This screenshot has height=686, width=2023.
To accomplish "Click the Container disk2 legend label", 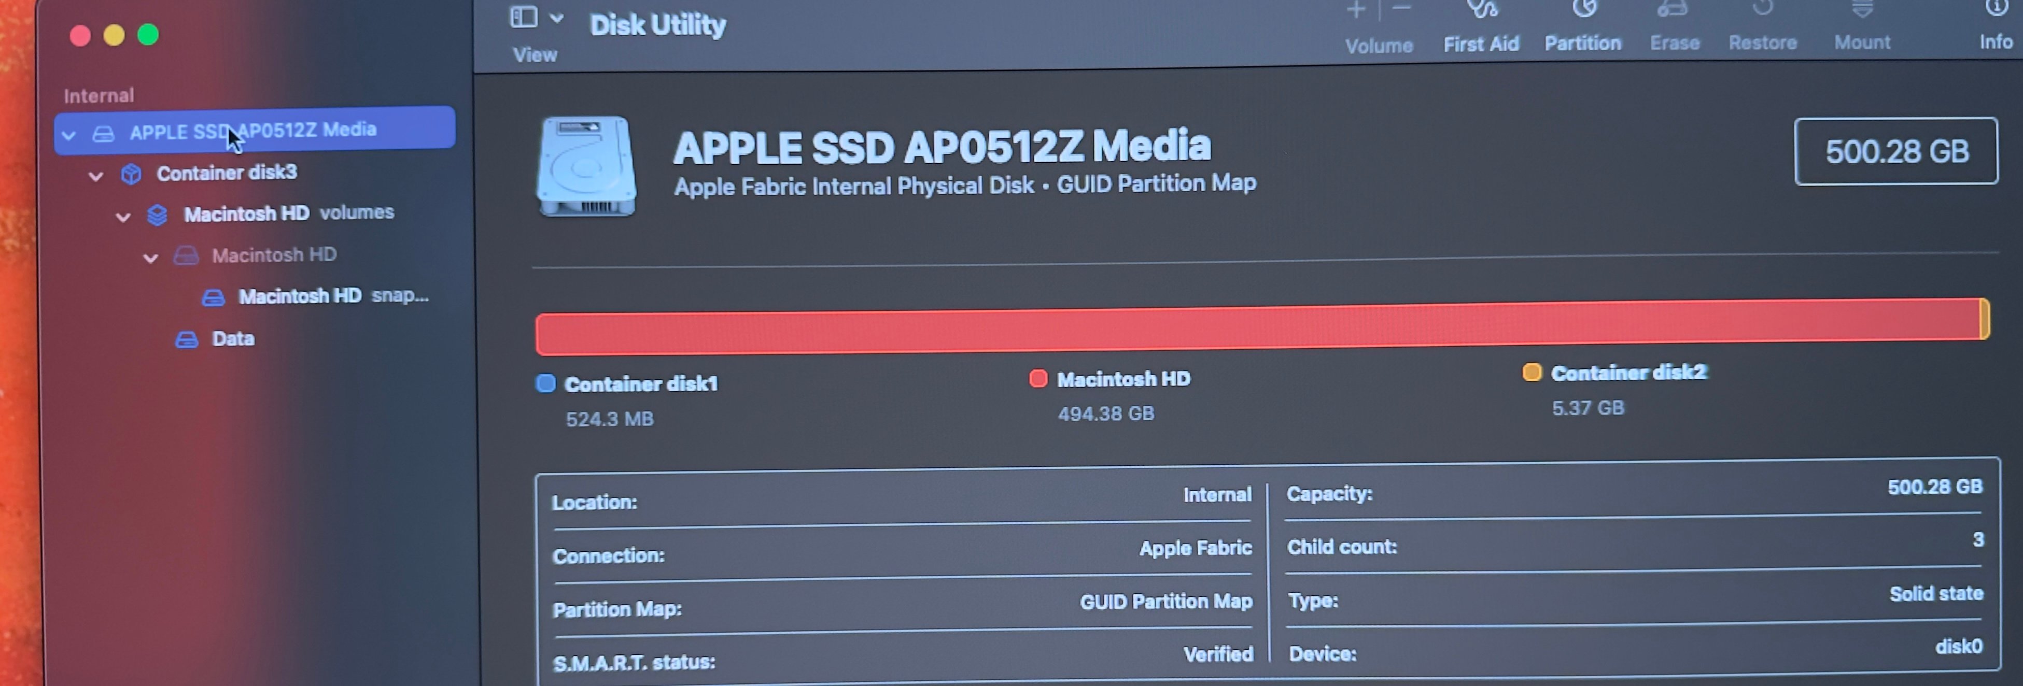I will (1629, 372).
